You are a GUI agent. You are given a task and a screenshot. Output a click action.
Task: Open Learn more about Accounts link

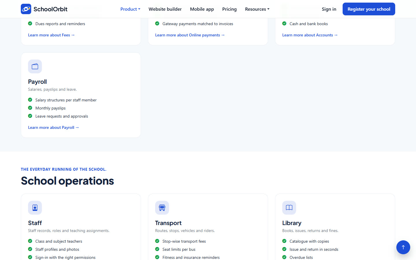[x=310, y=35]
